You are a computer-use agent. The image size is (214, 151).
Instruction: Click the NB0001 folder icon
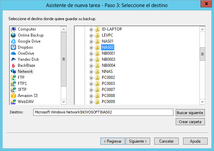(97, 53)
